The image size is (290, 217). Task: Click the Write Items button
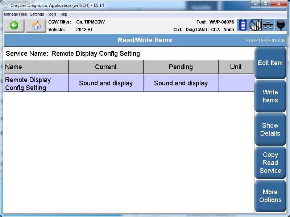(x=270, y=96)
